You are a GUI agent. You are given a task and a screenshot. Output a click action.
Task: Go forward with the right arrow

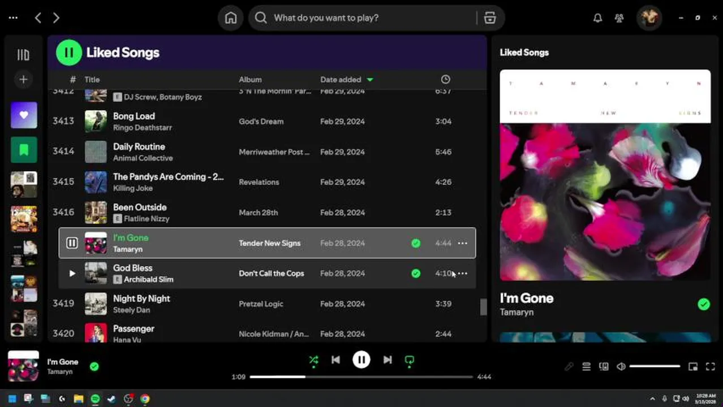56,18
